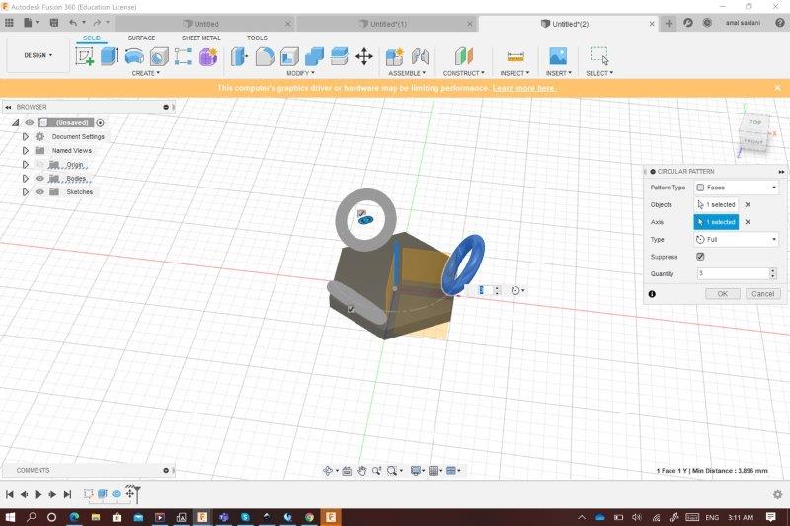Expand the Sketches folder node
The image size is (790, 526).
[26, 191]
